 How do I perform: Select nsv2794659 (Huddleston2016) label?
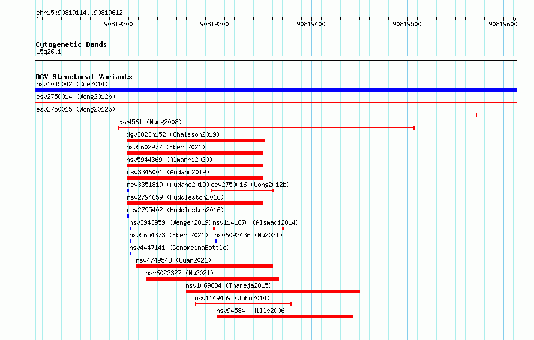point(175,197)
